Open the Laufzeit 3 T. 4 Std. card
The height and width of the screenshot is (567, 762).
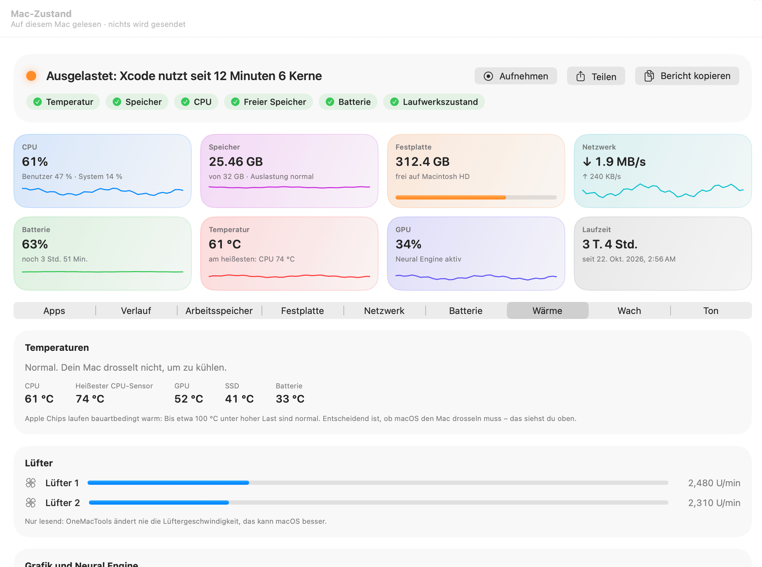point(663,253)
